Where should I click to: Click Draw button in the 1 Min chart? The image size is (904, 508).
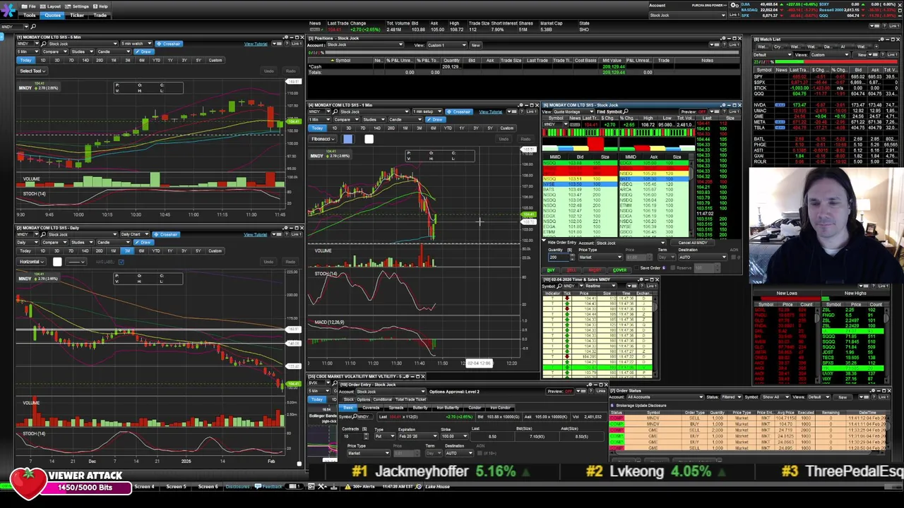tap(435, 119)
